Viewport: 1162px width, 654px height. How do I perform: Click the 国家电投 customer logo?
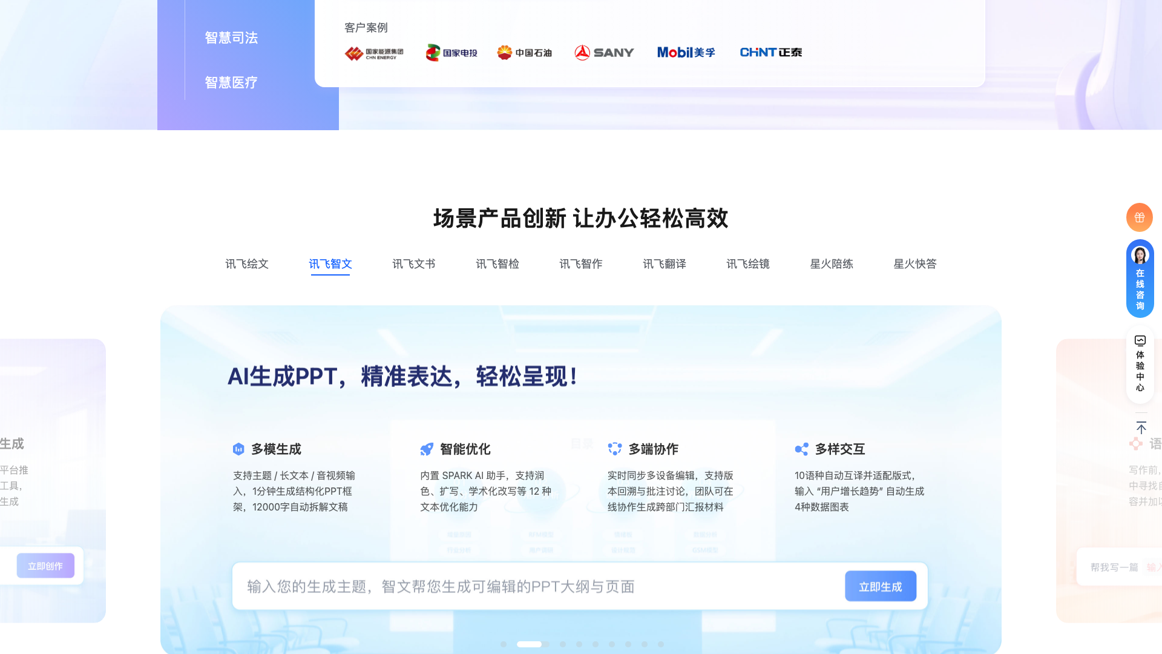(451, 53)
